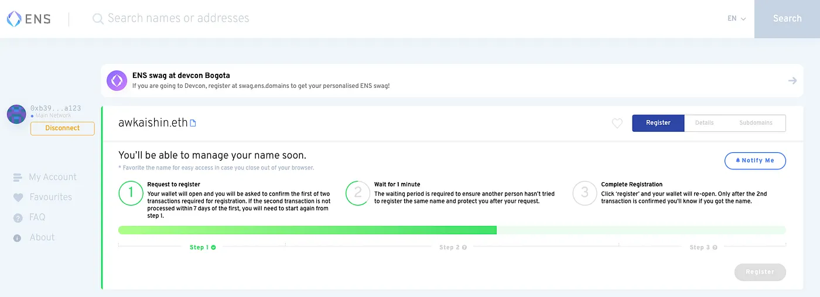The height and width of the screenshot is (297, 820).
Task: Click the Disconnect button
Action: click(62, 128)
